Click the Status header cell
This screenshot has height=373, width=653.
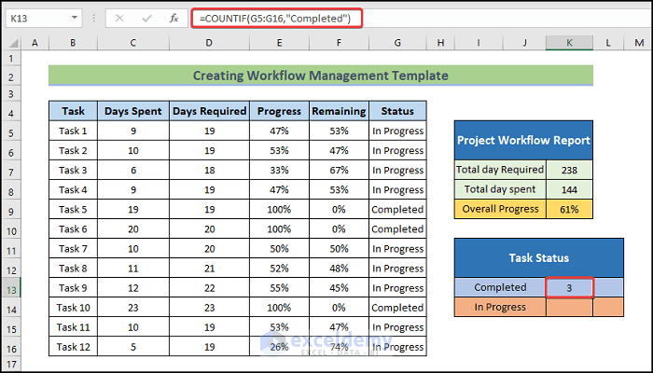[397, 111]
